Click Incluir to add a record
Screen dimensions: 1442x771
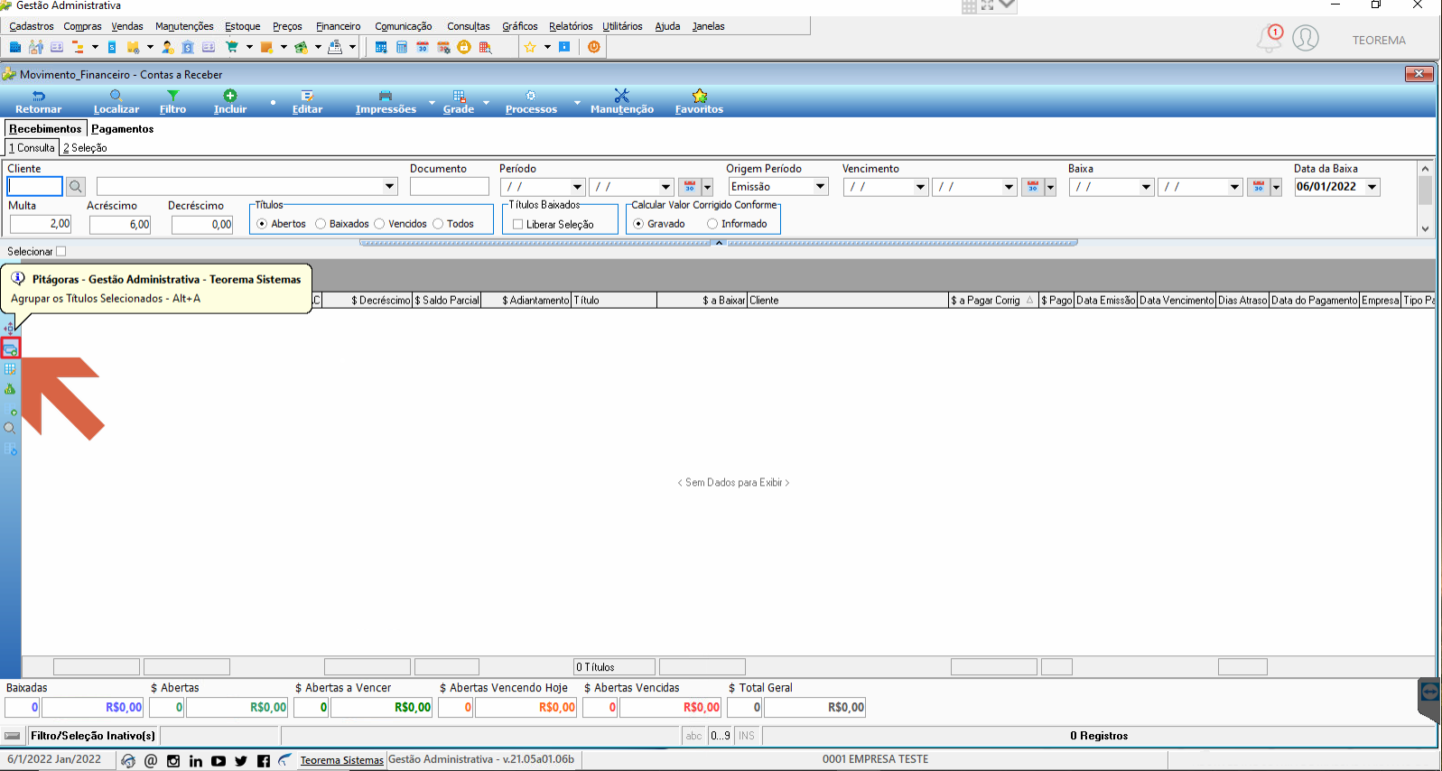click(230, 102)
